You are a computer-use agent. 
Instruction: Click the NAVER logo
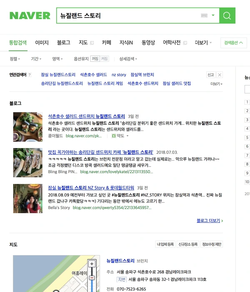(30, 16)
